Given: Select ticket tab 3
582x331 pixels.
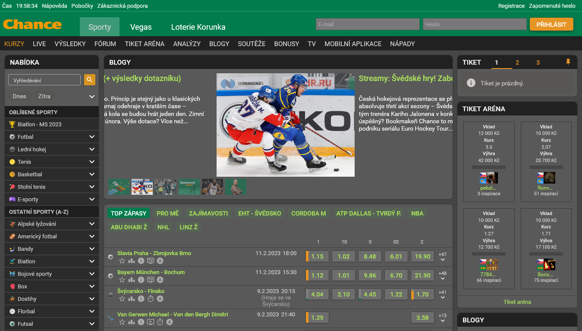Looking at the screenshot, I should coord(538,62).
